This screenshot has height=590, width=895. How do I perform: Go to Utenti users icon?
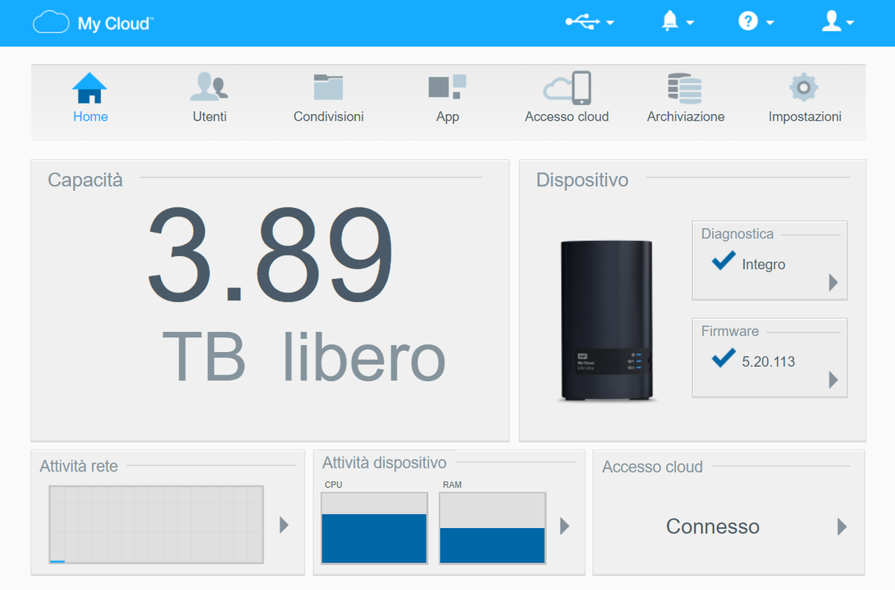tap(210, 87)
